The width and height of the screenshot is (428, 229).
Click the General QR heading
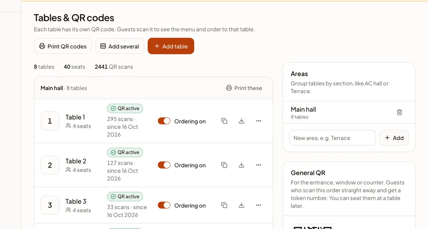point(308,173)
